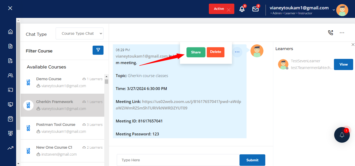Open chat header three-dots options menu

point(342,33)
